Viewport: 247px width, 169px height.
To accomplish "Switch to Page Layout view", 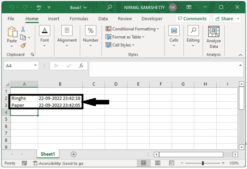I will [157, 163].
